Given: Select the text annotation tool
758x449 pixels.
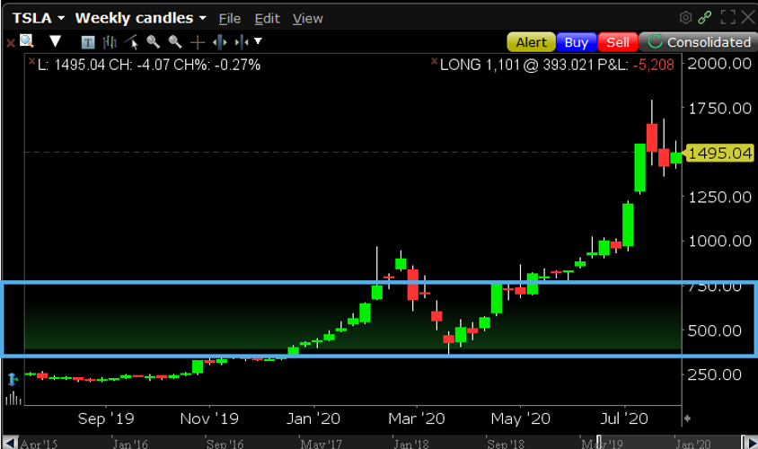Looking at the screenshot, I should click(88, 41).
